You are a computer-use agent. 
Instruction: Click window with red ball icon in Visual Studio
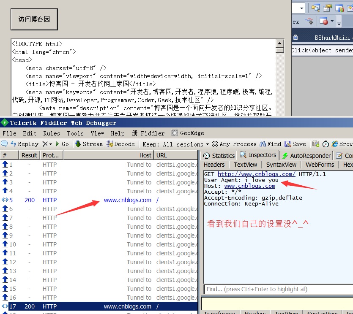(x=324, y=21)
